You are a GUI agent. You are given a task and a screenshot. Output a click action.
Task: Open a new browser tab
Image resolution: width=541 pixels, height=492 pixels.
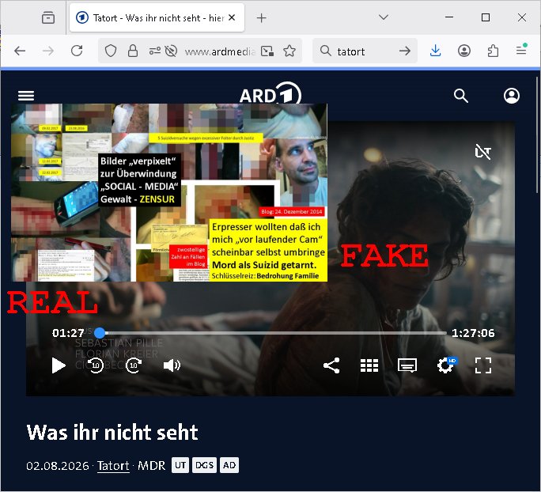[262, 17]
